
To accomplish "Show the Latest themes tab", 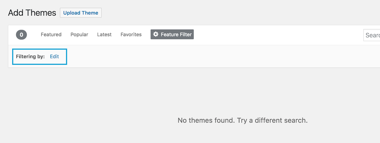I will tap(104, 35).
